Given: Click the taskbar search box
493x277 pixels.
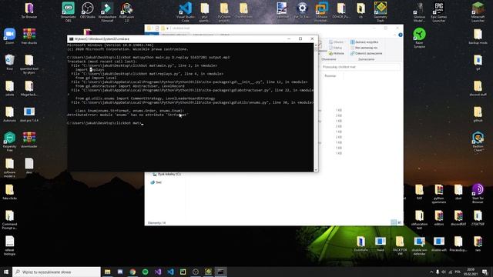Looking at the screenshot, I should point(56,272).
